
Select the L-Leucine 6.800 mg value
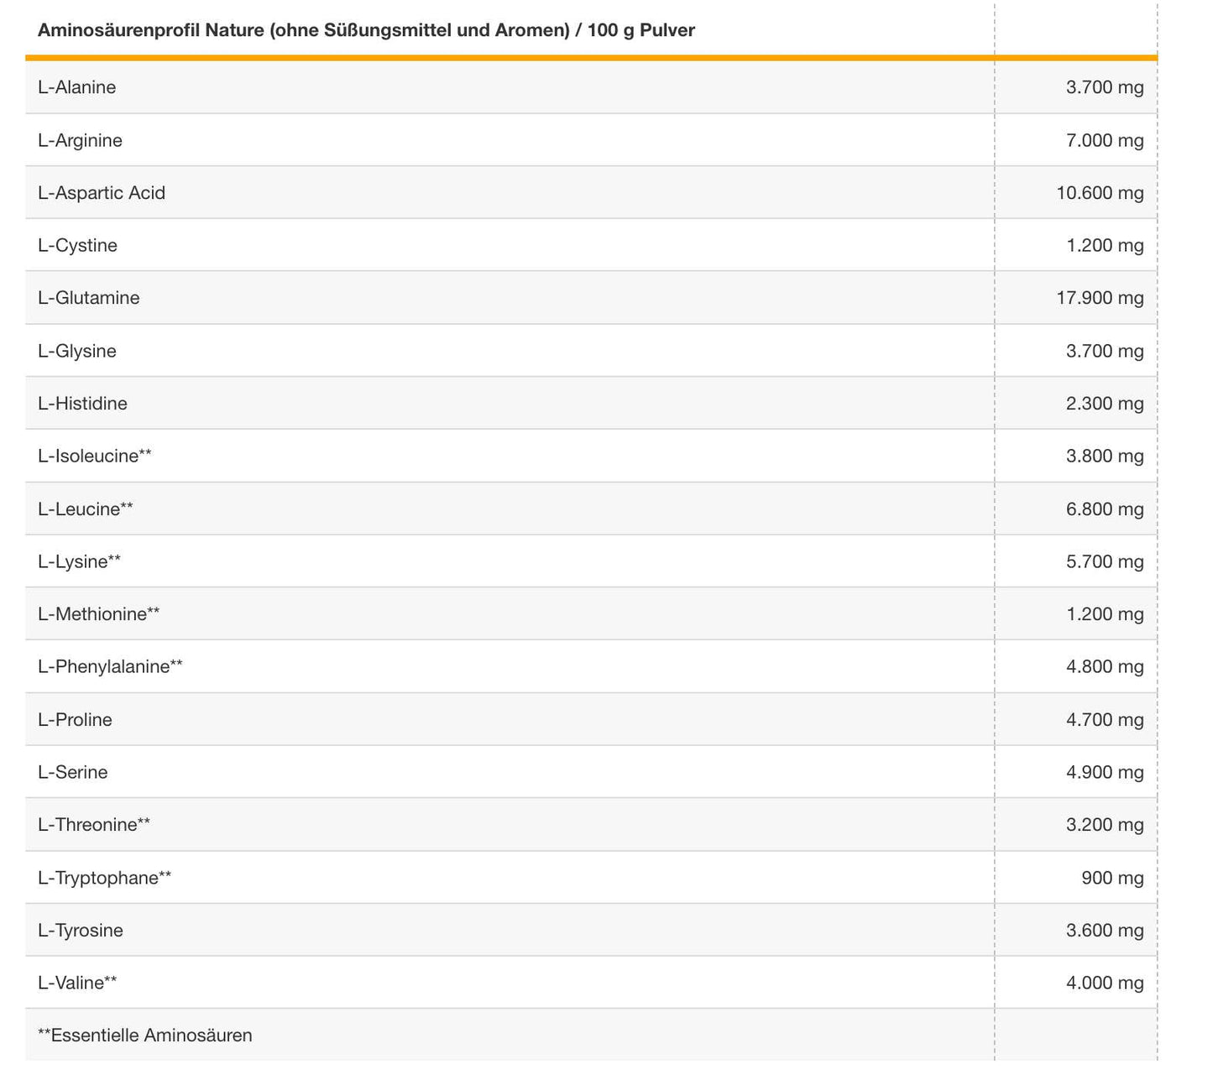tap(1104, 509)
